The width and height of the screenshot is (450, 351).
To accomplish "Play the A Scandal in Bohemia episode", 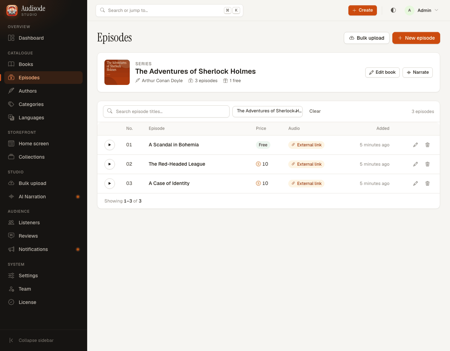I will (x=110, y=145).
